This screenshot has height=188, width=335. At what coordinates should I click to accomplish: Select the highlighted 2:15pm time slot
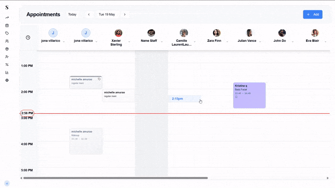pyautogui.click(x=184, y=99)
